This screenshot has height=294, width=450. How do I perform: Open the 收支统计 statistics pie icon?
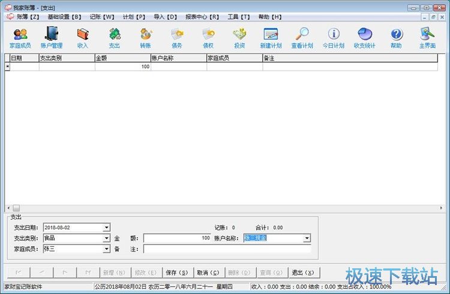point(365,38)
